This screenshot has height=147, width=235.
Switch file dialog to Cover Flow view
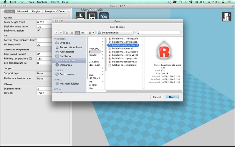[83, 33]
